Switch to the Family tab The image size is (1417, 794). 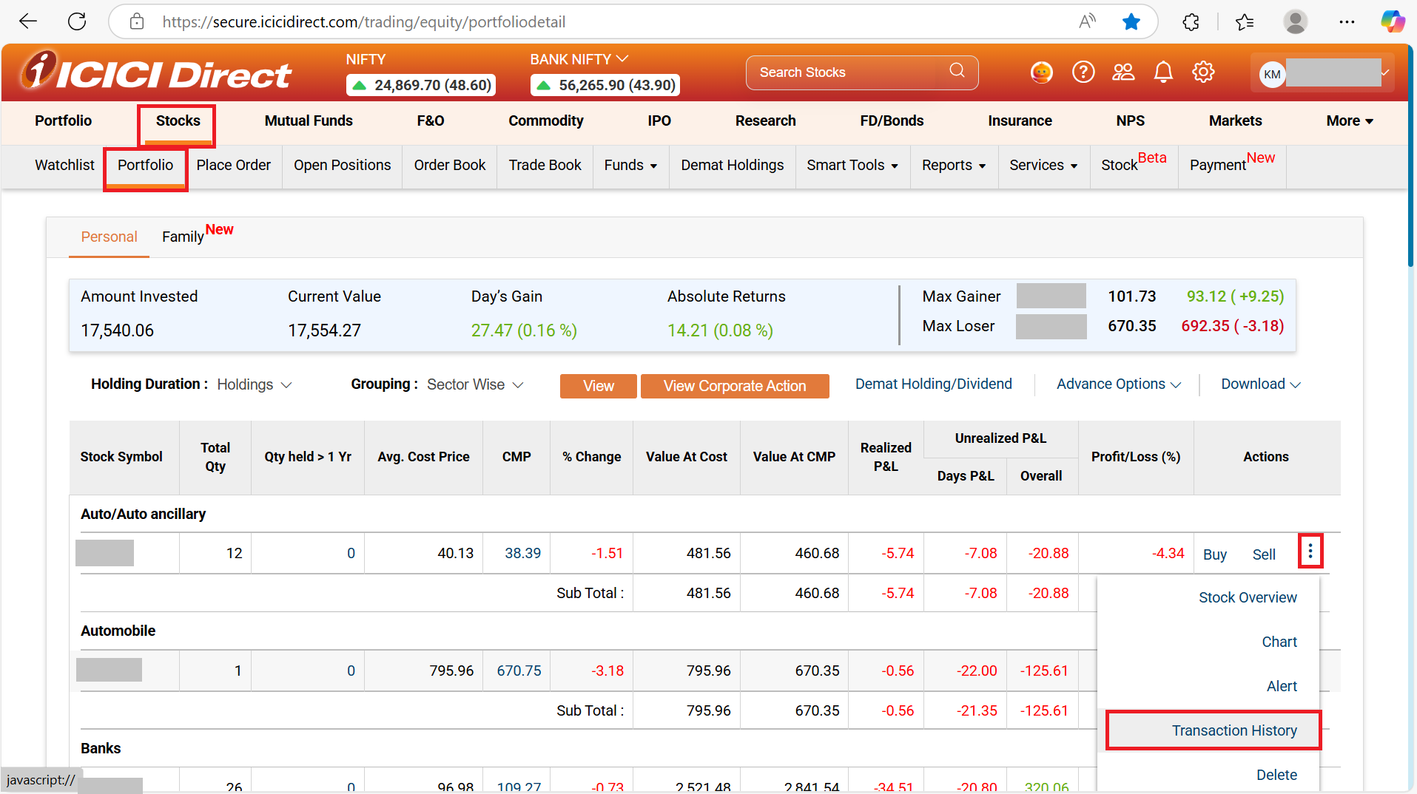(184, 237)
